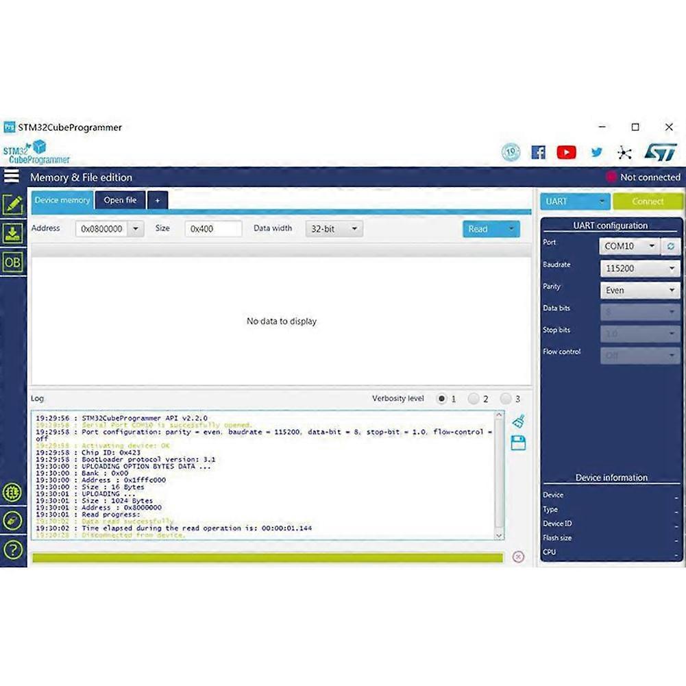Click the ST logo

661,152
